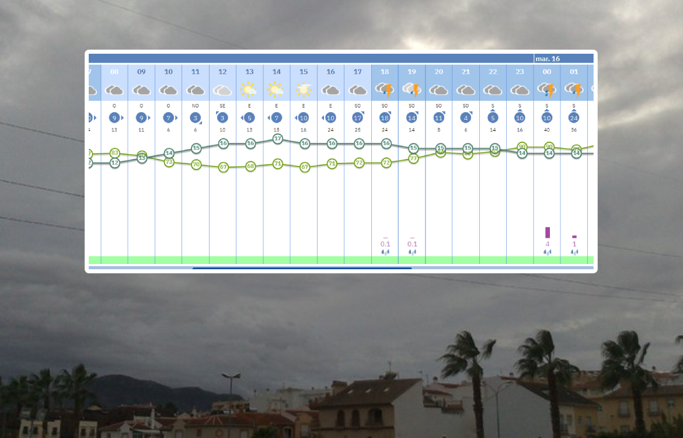
Task: Click the wind speed 24 badge at hour 01
Action: [574, 117]
